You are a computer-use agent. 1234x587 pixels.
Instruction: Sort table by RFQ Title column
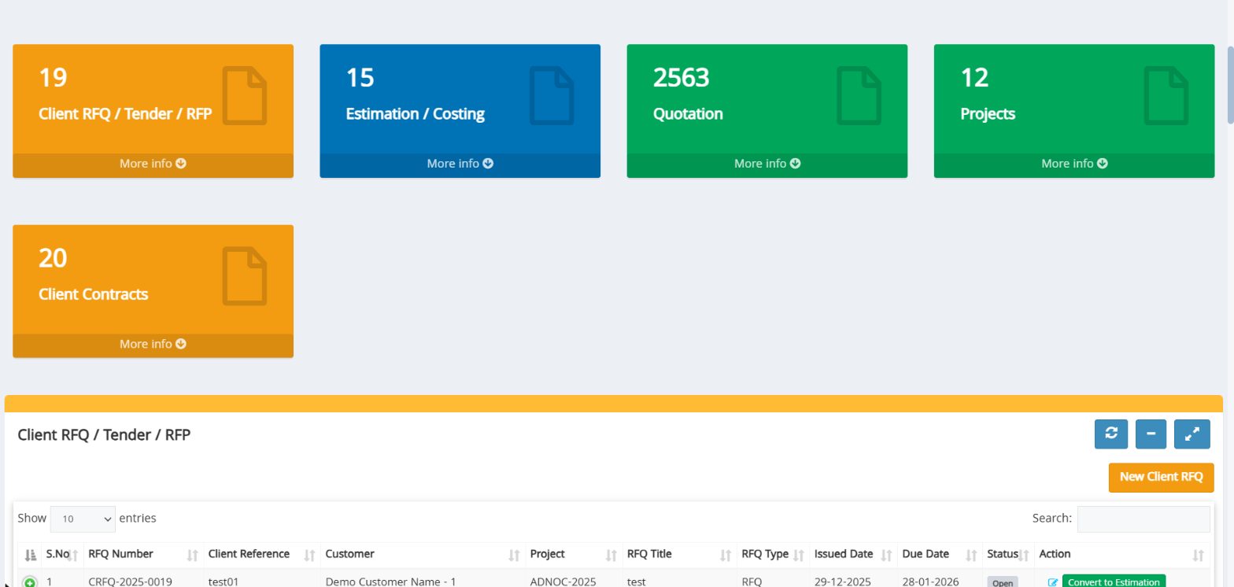click(x=679, y=555)
